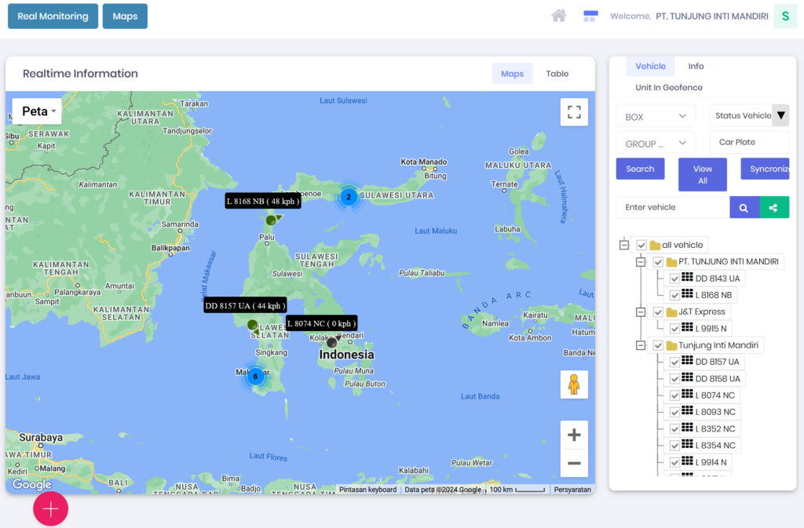The image size is (804, 528).
Task: Open the Peta map type dropdown
Action: 37,111
